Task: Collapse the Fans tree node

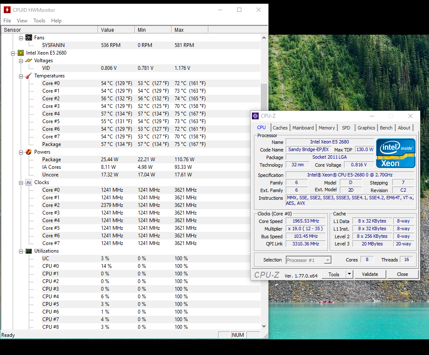Action: tap(21, 38)
